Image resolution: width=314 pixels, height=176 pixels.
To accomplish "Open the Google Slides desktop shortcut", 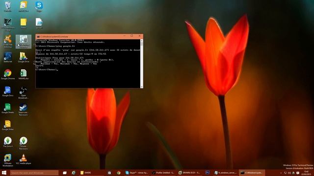I will (8, 125).
